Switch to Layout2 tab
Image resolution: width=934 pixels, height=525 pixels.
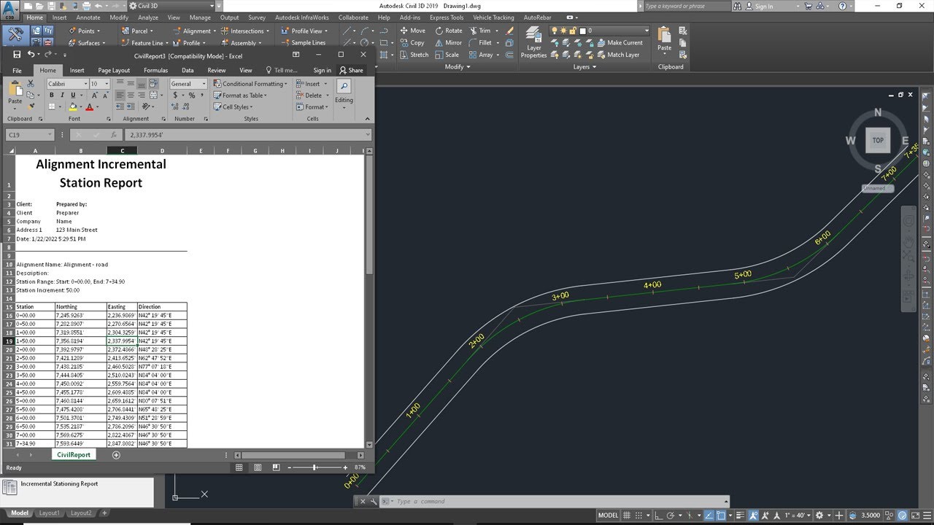tap(81, 513)
